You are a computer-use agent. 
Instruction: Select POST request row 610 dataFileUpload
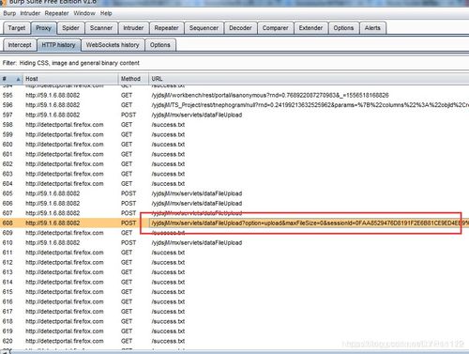point(234,243)
